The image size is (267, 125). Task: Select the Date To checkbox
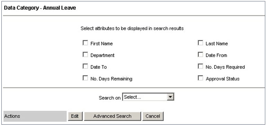(85, 66)
